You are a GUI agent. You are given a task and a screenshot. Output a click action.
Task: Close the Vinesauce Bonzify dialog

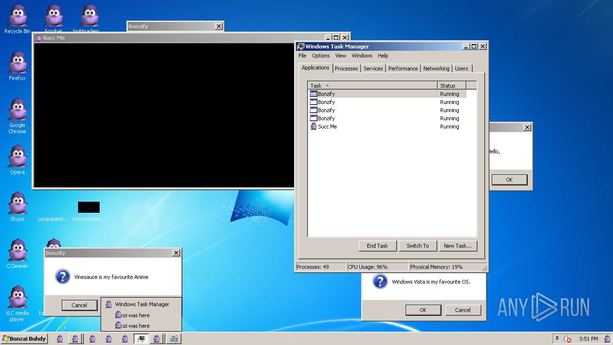click(x=176, y=253)
